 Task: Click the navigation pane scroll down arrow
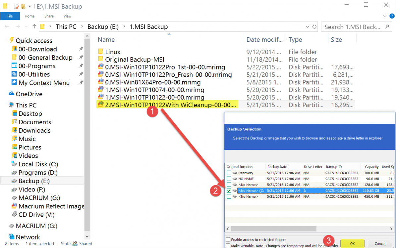tap(87, 236)
